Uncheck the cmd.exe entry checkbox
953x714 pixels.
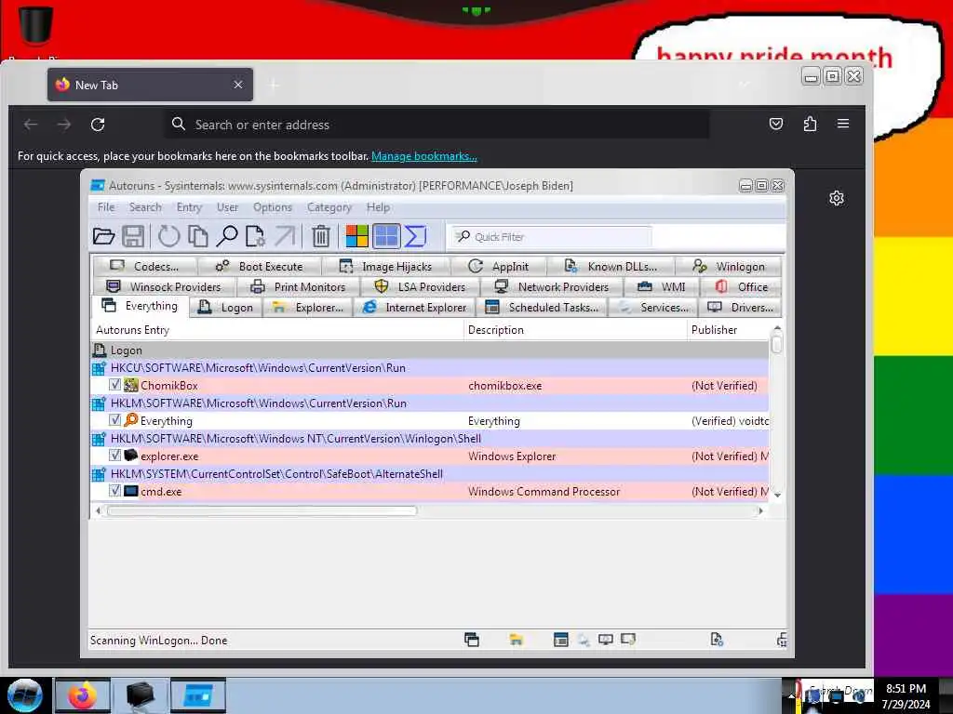[114, 491]
